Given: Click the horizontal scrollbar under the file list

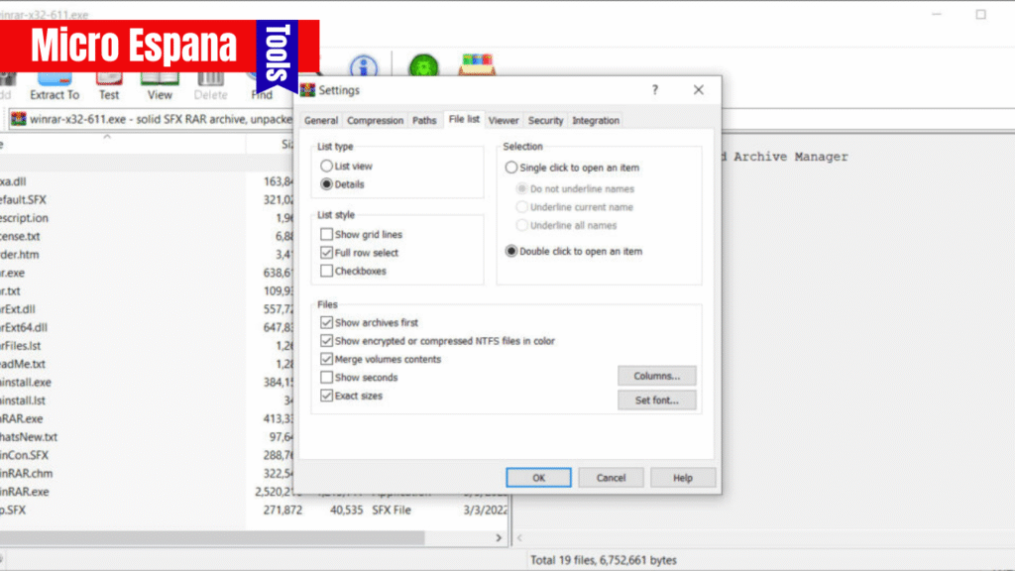Looking at the screenshot, I should pyautogui.click(x=212, y=537).
